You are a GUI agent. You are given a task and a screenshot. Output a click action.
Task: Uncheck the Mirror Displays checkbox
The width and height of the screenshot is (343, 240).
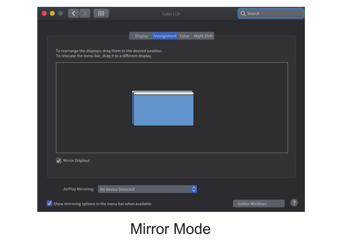click(x=59, y=160)
